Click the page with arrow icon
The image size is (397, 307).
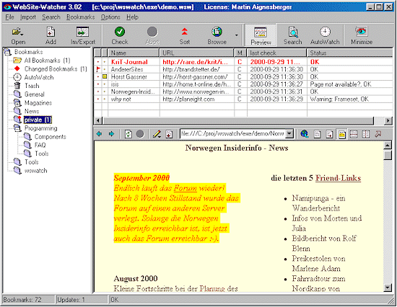click(329, 134)
